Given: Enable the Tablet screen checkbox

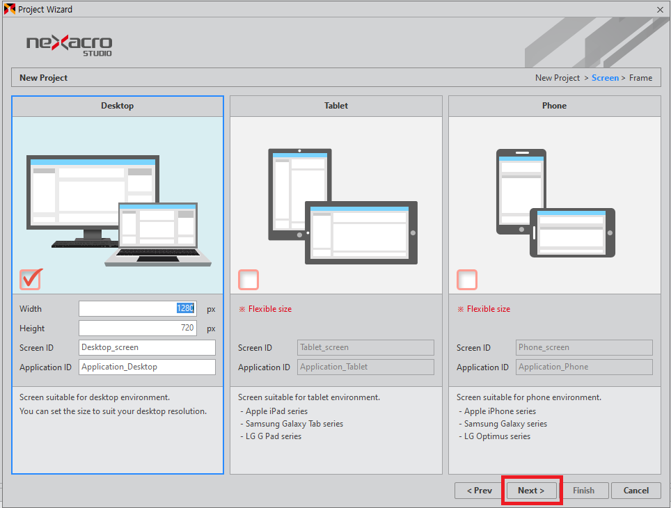Looking at the screenshot, I should [x=248, y=280].
